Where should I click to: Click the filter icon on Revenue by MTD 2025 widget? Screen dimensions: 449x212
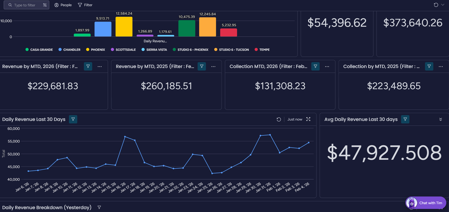pyautogui.click(x=201, y=66)
